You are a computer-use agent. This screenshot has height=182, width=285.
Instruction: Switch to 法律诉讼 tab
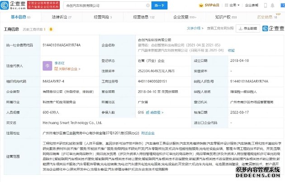point(62,17)
